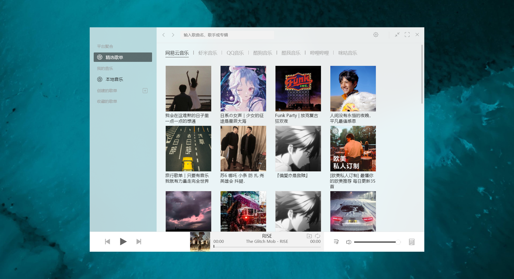
Task: Click the search field for songs
Action: 227,35
